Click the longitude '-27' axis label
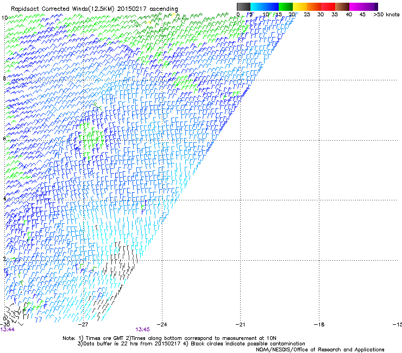This screenshot has height=353, width=402. coord(83,325)
